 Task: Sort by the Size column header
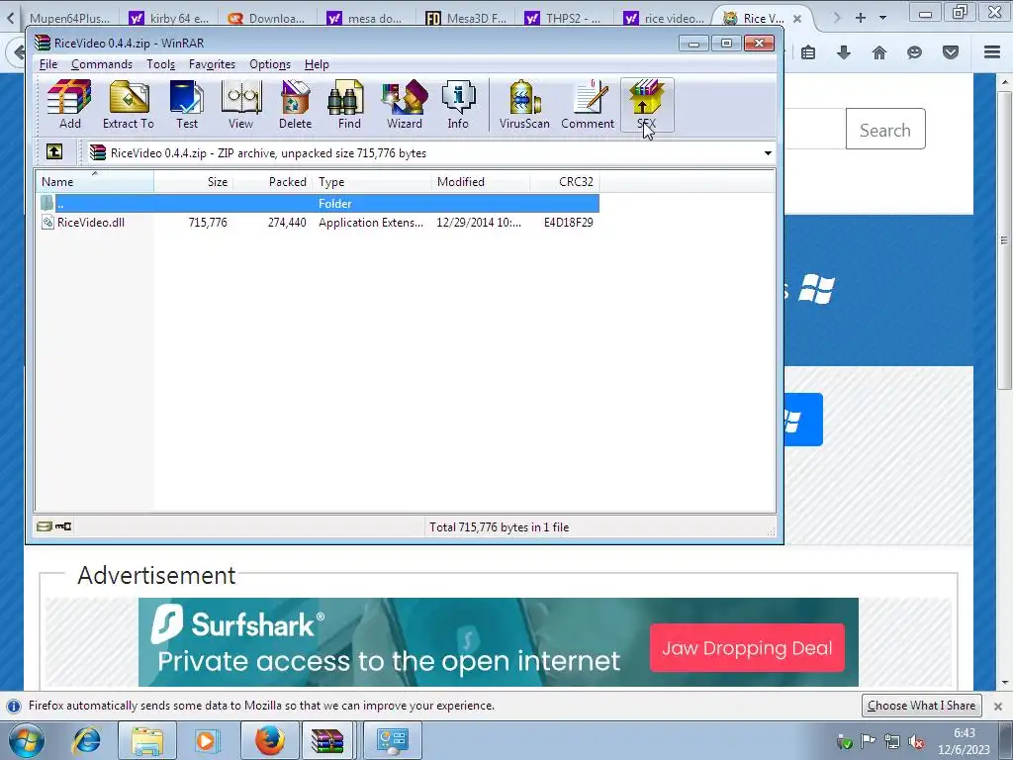(193, 182)
